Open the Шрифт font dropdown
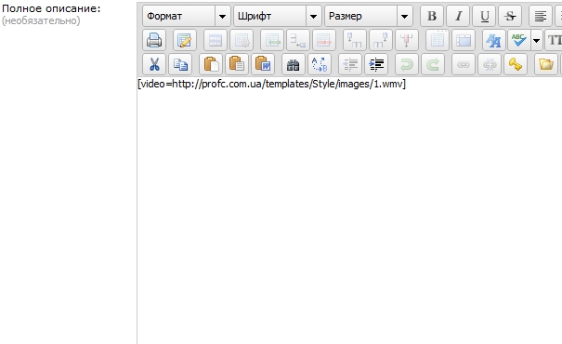The width and height of the screenshot is (562, 344). coord(278,16)
